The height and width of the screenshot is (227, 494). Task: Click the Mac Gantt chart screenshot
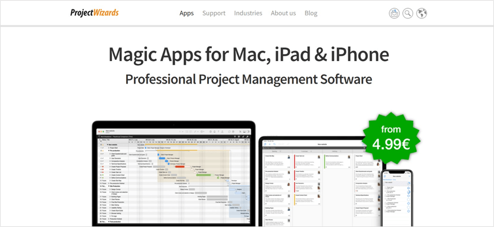tap(174, 174)
